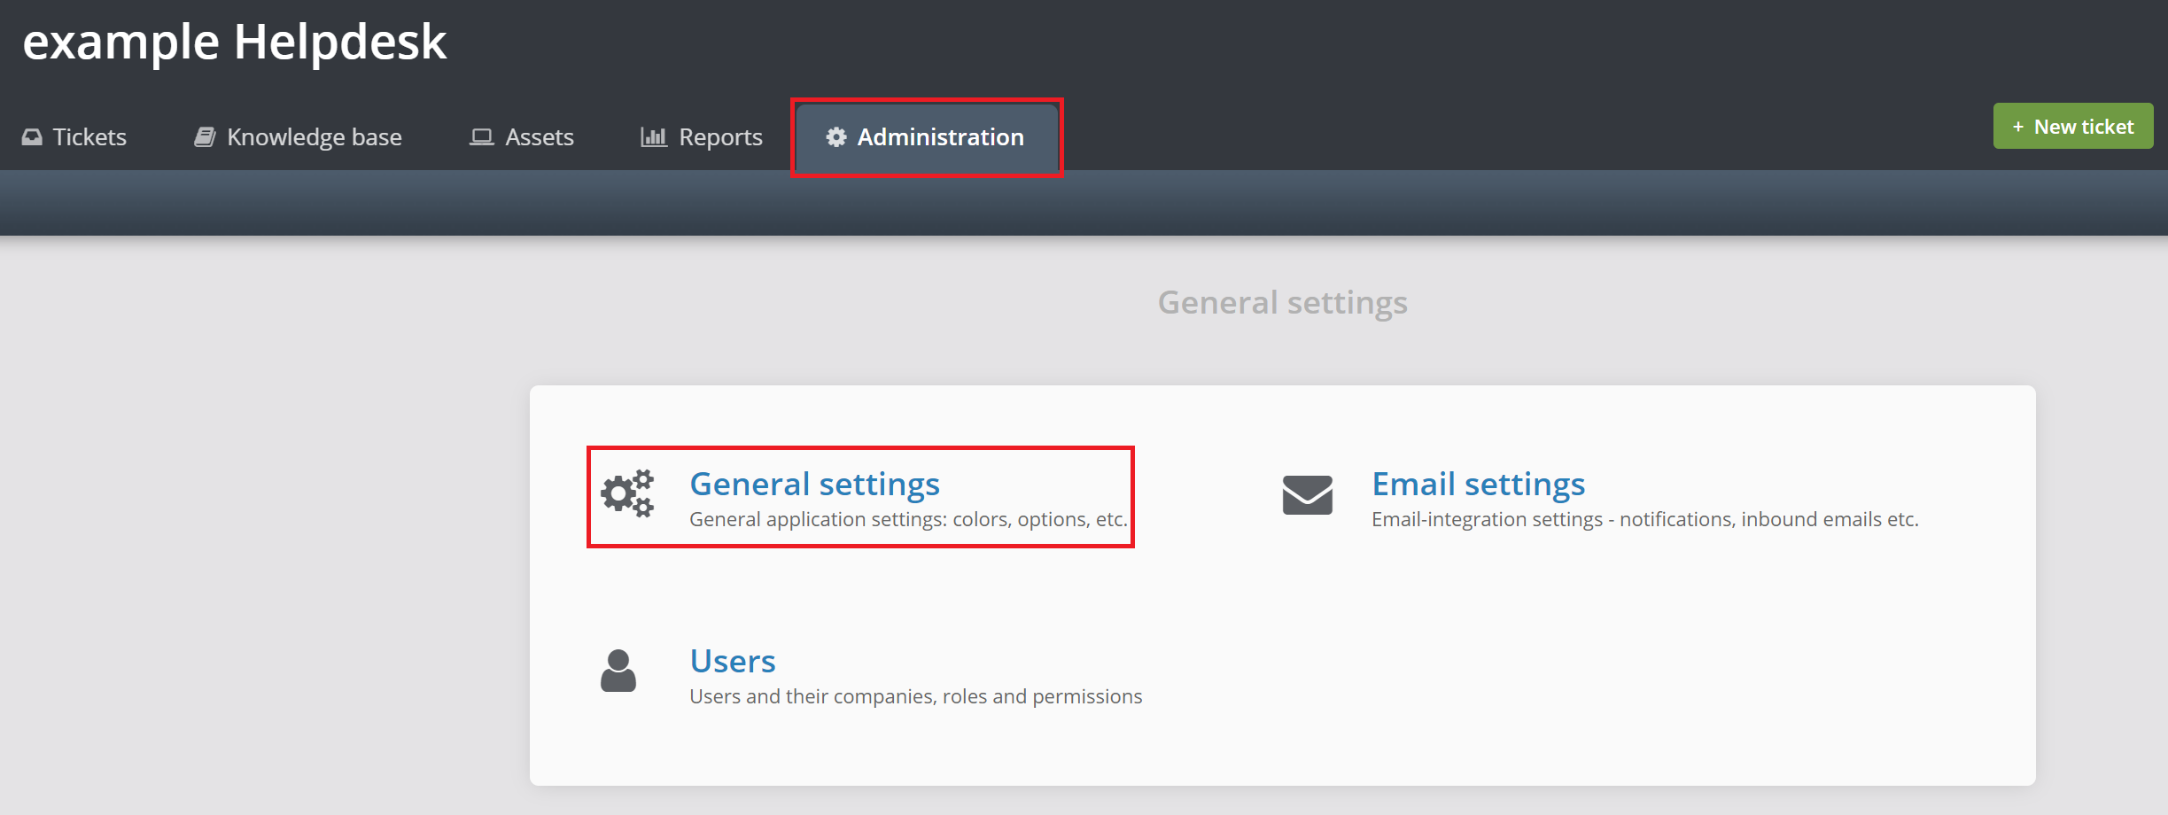Click the Reports bar chart icon
Viewport: 2168px width, 815px height.
(x=654, y=137)
